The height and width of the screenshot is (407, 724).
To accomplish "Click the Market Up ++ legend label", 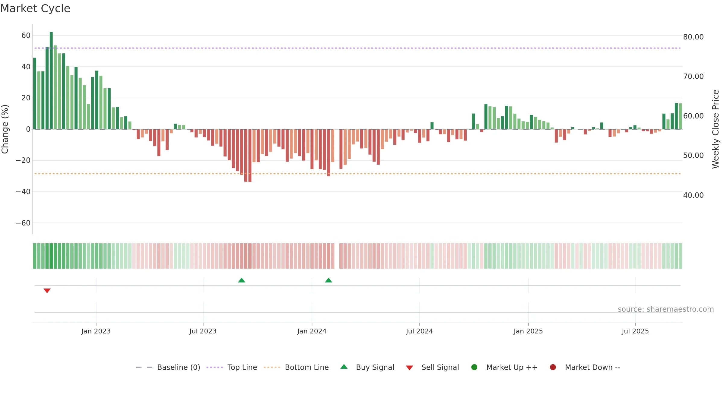I will (512, 367).
